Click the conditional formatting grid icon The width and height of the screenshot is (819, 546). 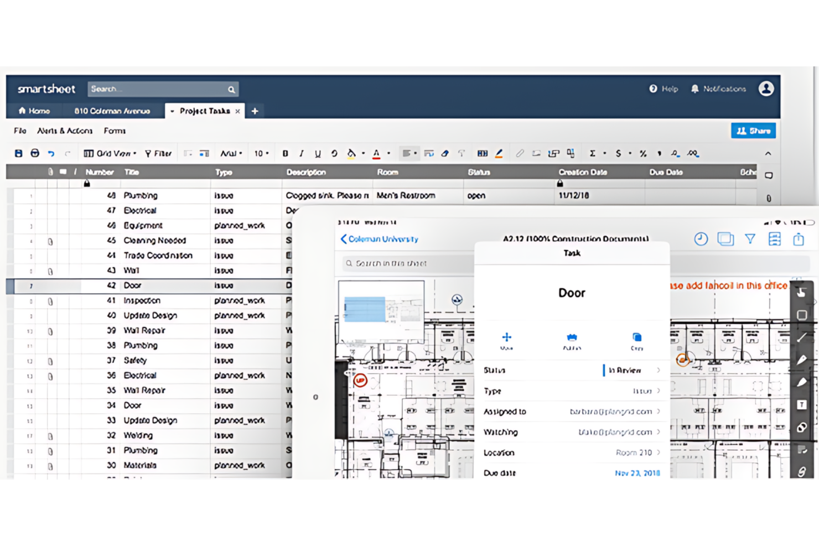(x=483, y=154)
